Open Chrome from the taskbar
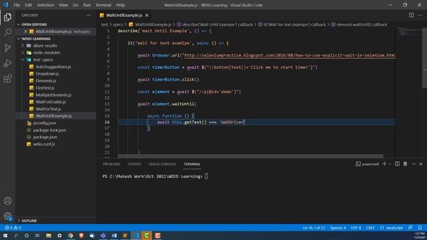The height and width of the screenshot is (240, 427). tap(71, 235)
